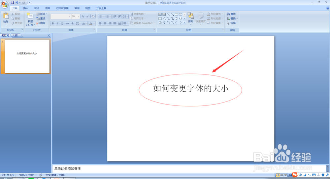The width and height of the screenshot is (330, 179).
Task: Align text right
Action: point(110,23)
